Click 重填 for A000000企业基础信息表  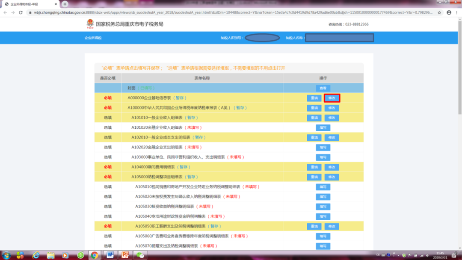coord(314,98)
